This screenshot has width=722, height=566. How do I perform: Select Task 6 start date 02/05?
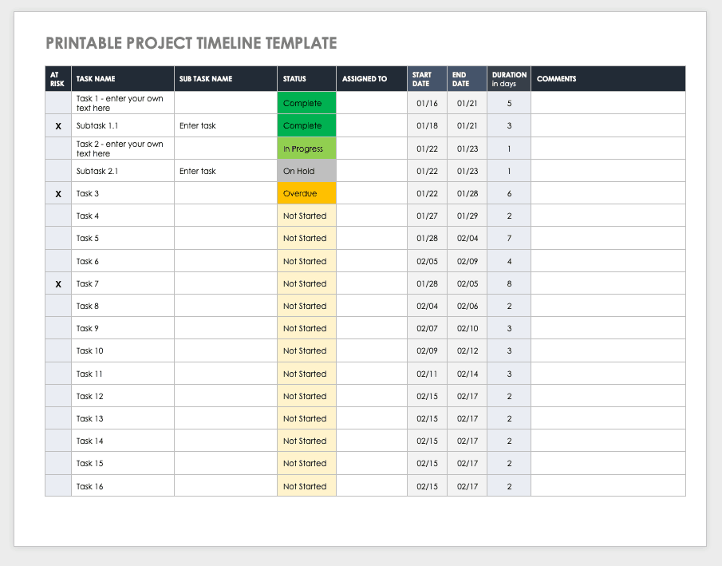click(427, 261)
